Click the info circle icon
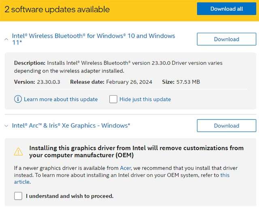 click(18, 99)
